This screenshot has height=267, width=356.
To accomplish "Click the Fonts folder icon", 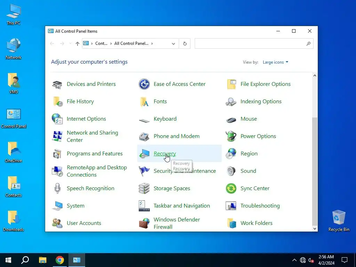I will [144, 102].
